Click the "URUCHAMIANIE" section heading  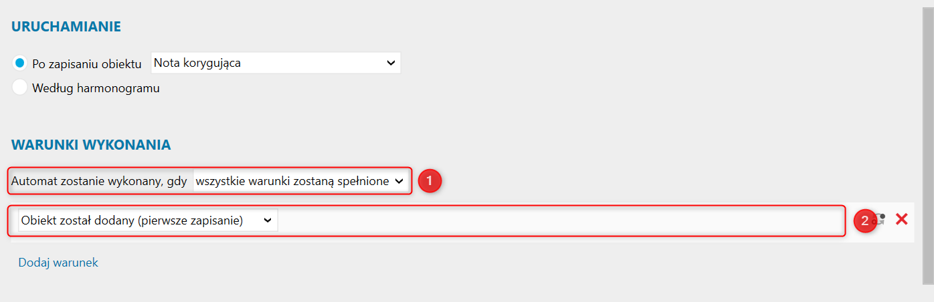[x=66, y=27]
